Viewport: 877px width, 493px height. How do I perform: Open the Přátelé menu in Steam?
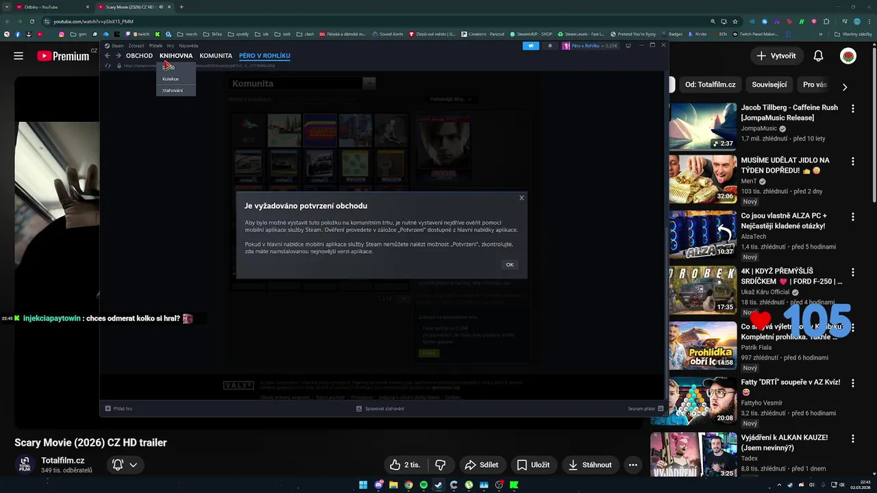pos(156,46)
